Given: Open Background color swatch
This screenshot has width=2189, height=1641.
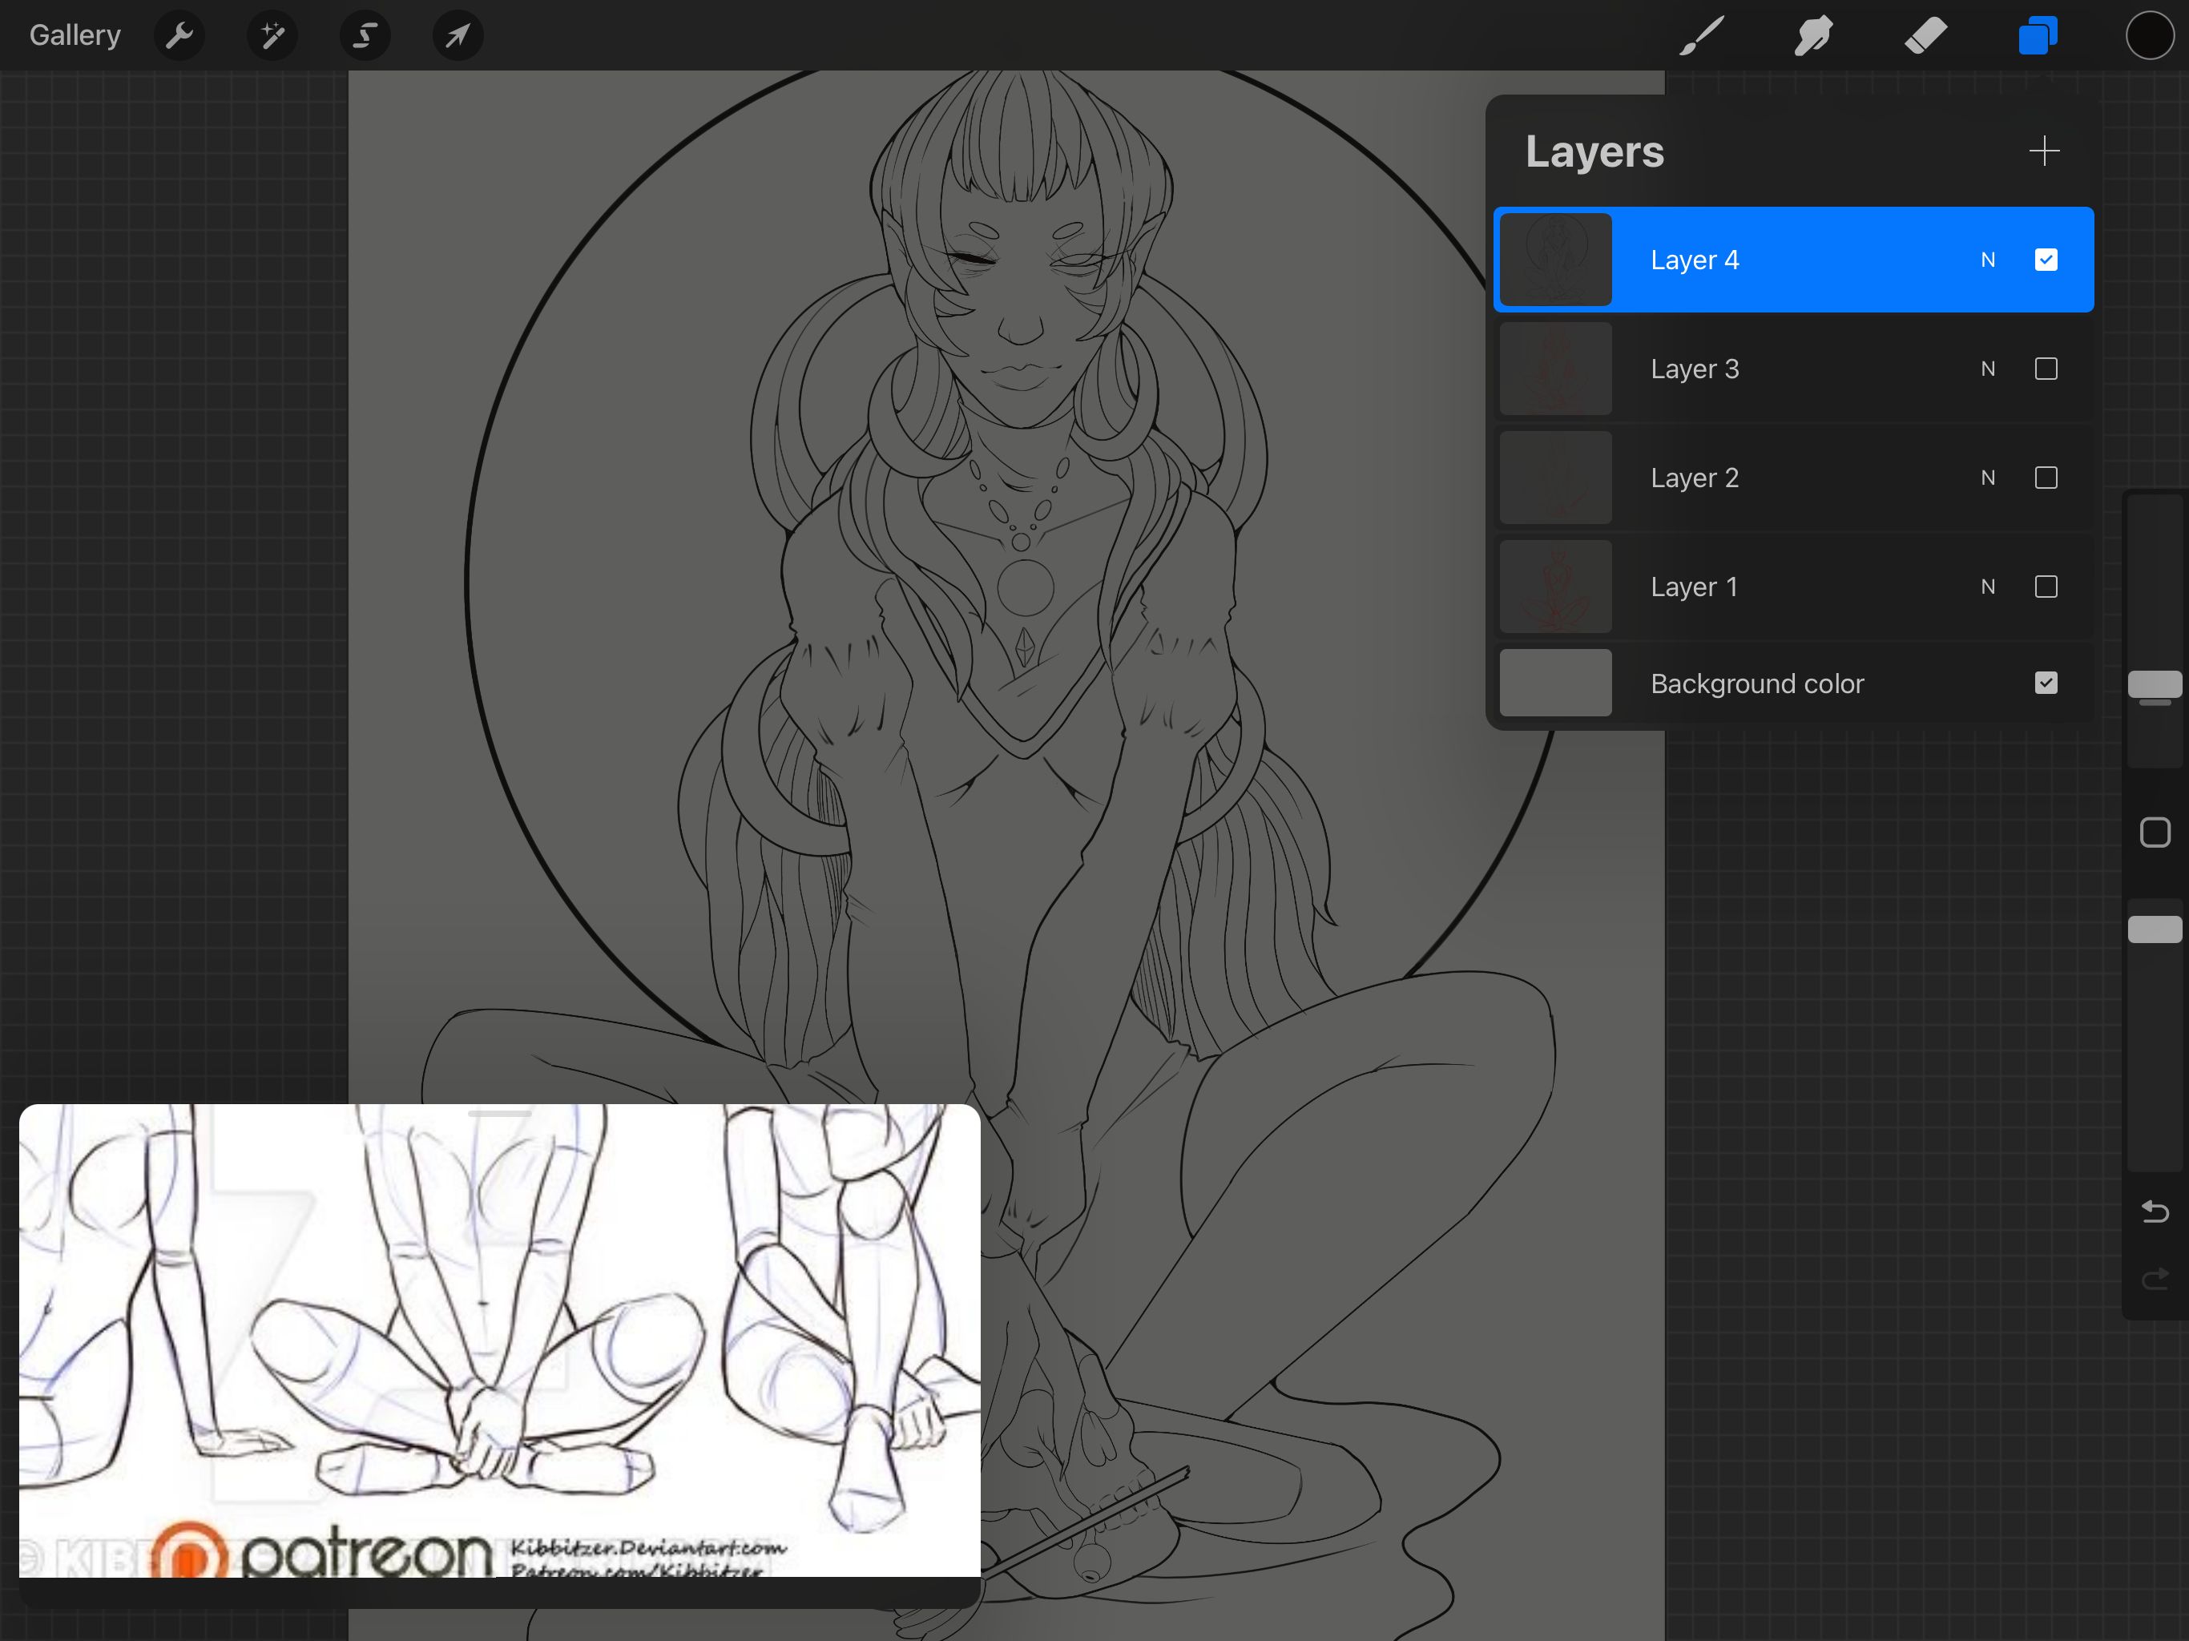Looking at the screenshot, I should [x=1556, y=683].
